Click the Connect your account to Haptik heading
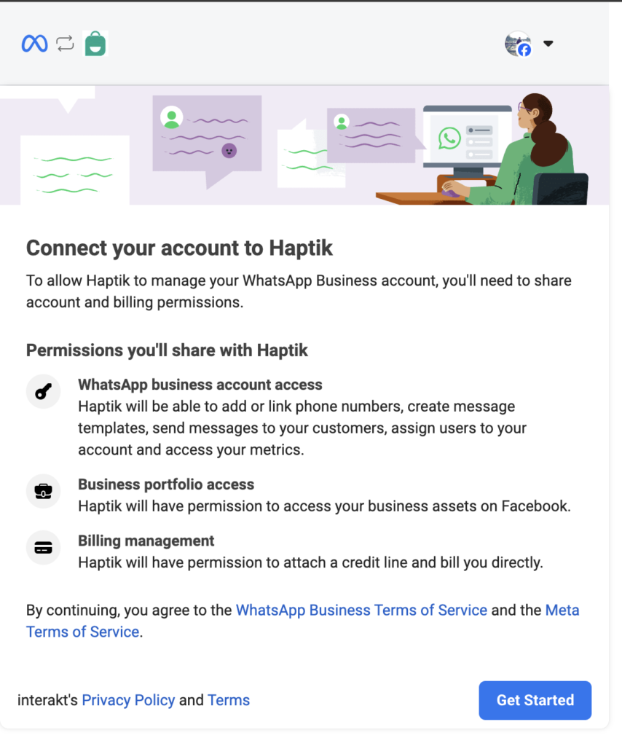This screenshot has height=746, width=622. [x=179, y=248]
